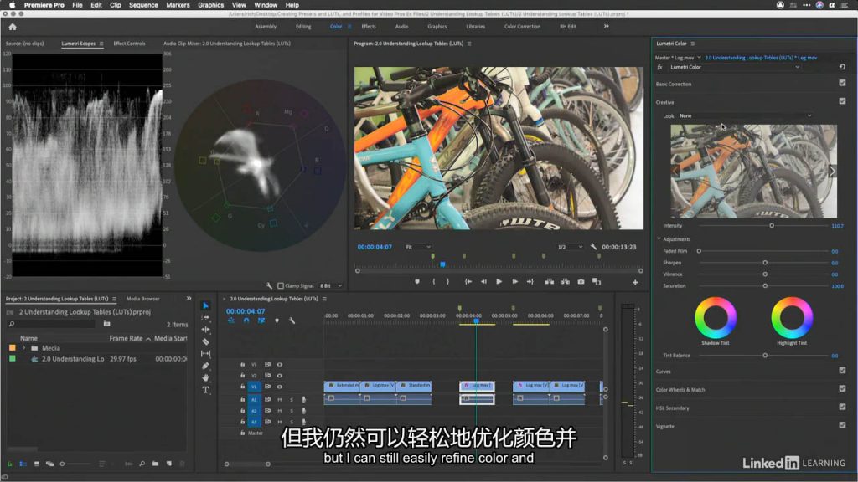Open the 1/2 playback resolution dropdown
Viewport: 858px width, 482px height.
pyautogui.click(x=570, y=247)
